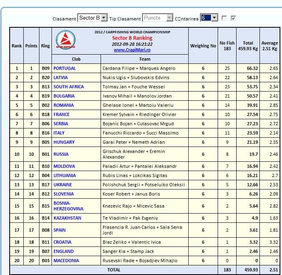The image size is (282, 275).
Task: Click the Team column header
Action: [144, 59]
